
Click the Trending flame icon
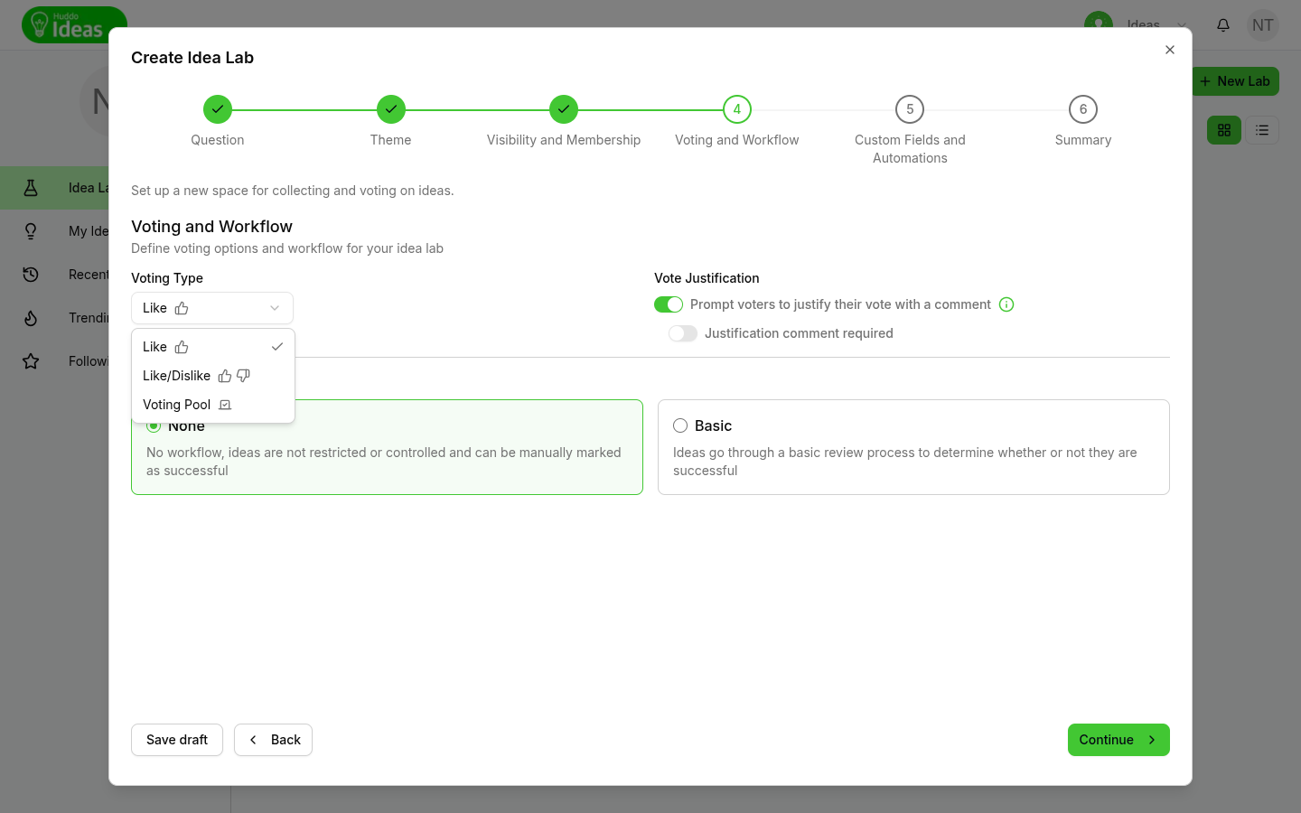click(31, 318)
